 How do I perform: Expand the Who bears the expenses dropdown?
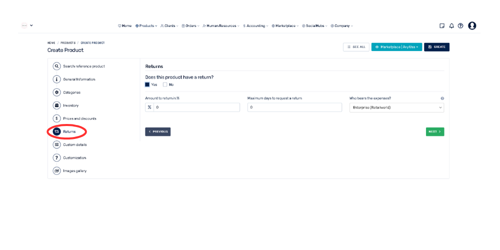pos(396,107)
